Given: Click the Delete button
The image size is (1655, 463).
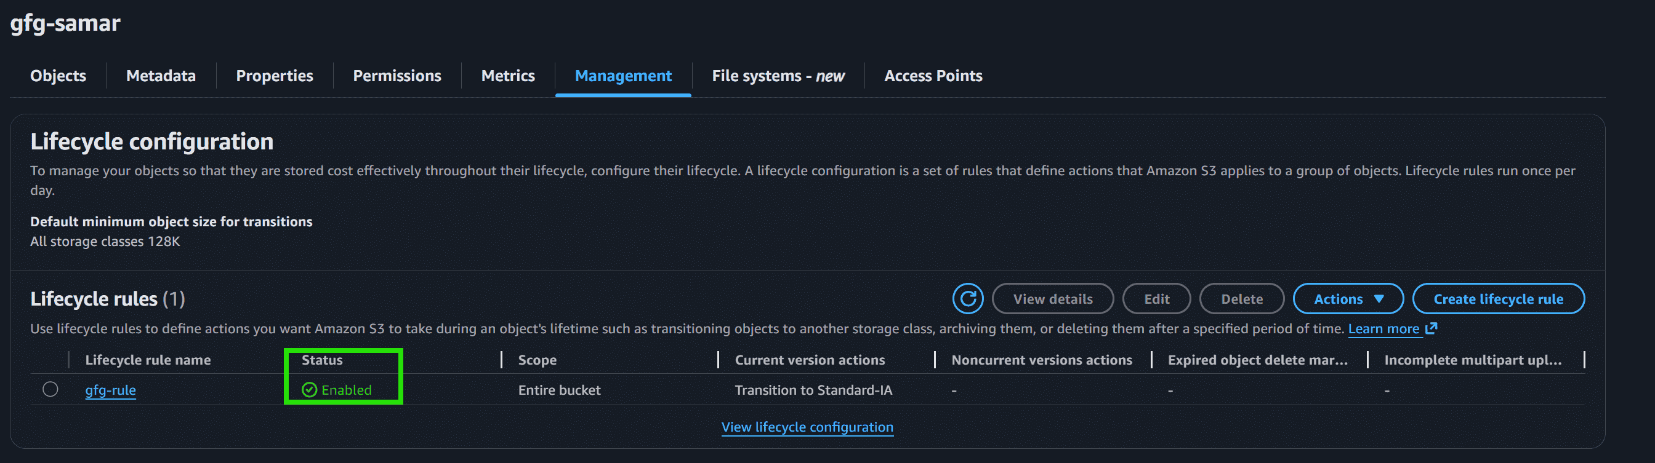Looking at the screenshot, I should [1241, 299].
